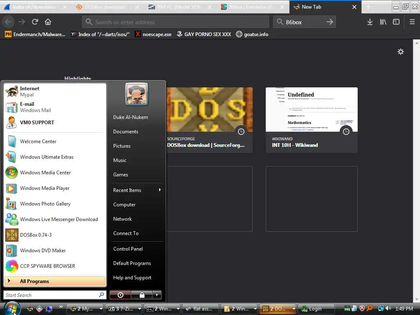Open browser Library icon
This screenshot has height=315, width=420.
click(383, 22)
